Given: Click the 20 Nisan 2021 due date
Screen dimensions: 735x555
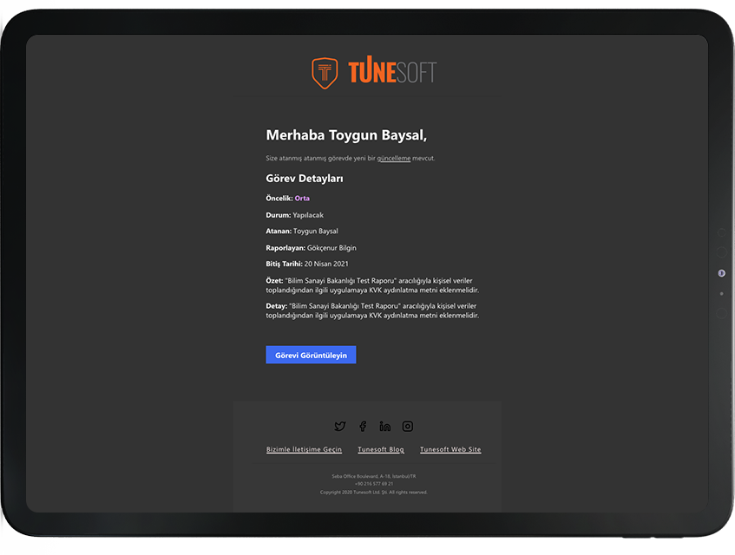Looking at the screenshot, I should coord(326,264).
